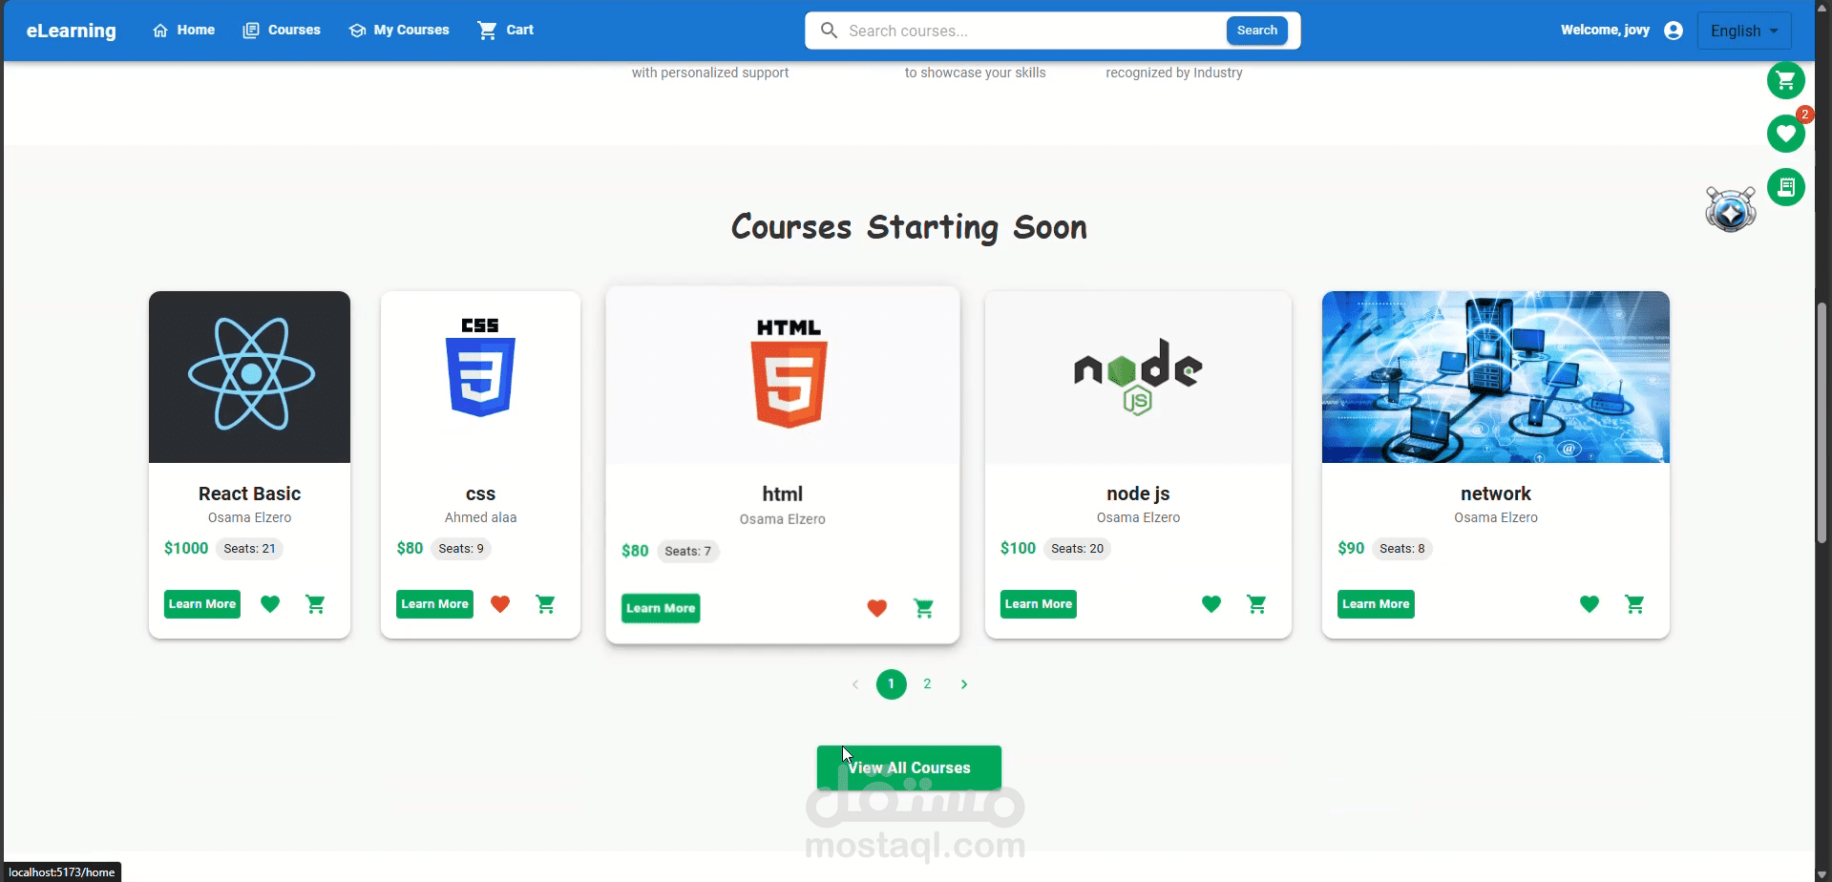Image resolution: width=1832 pixels, height=882 pixels.
Task: Click the previous page left chevron
Action: click(854, 683)
